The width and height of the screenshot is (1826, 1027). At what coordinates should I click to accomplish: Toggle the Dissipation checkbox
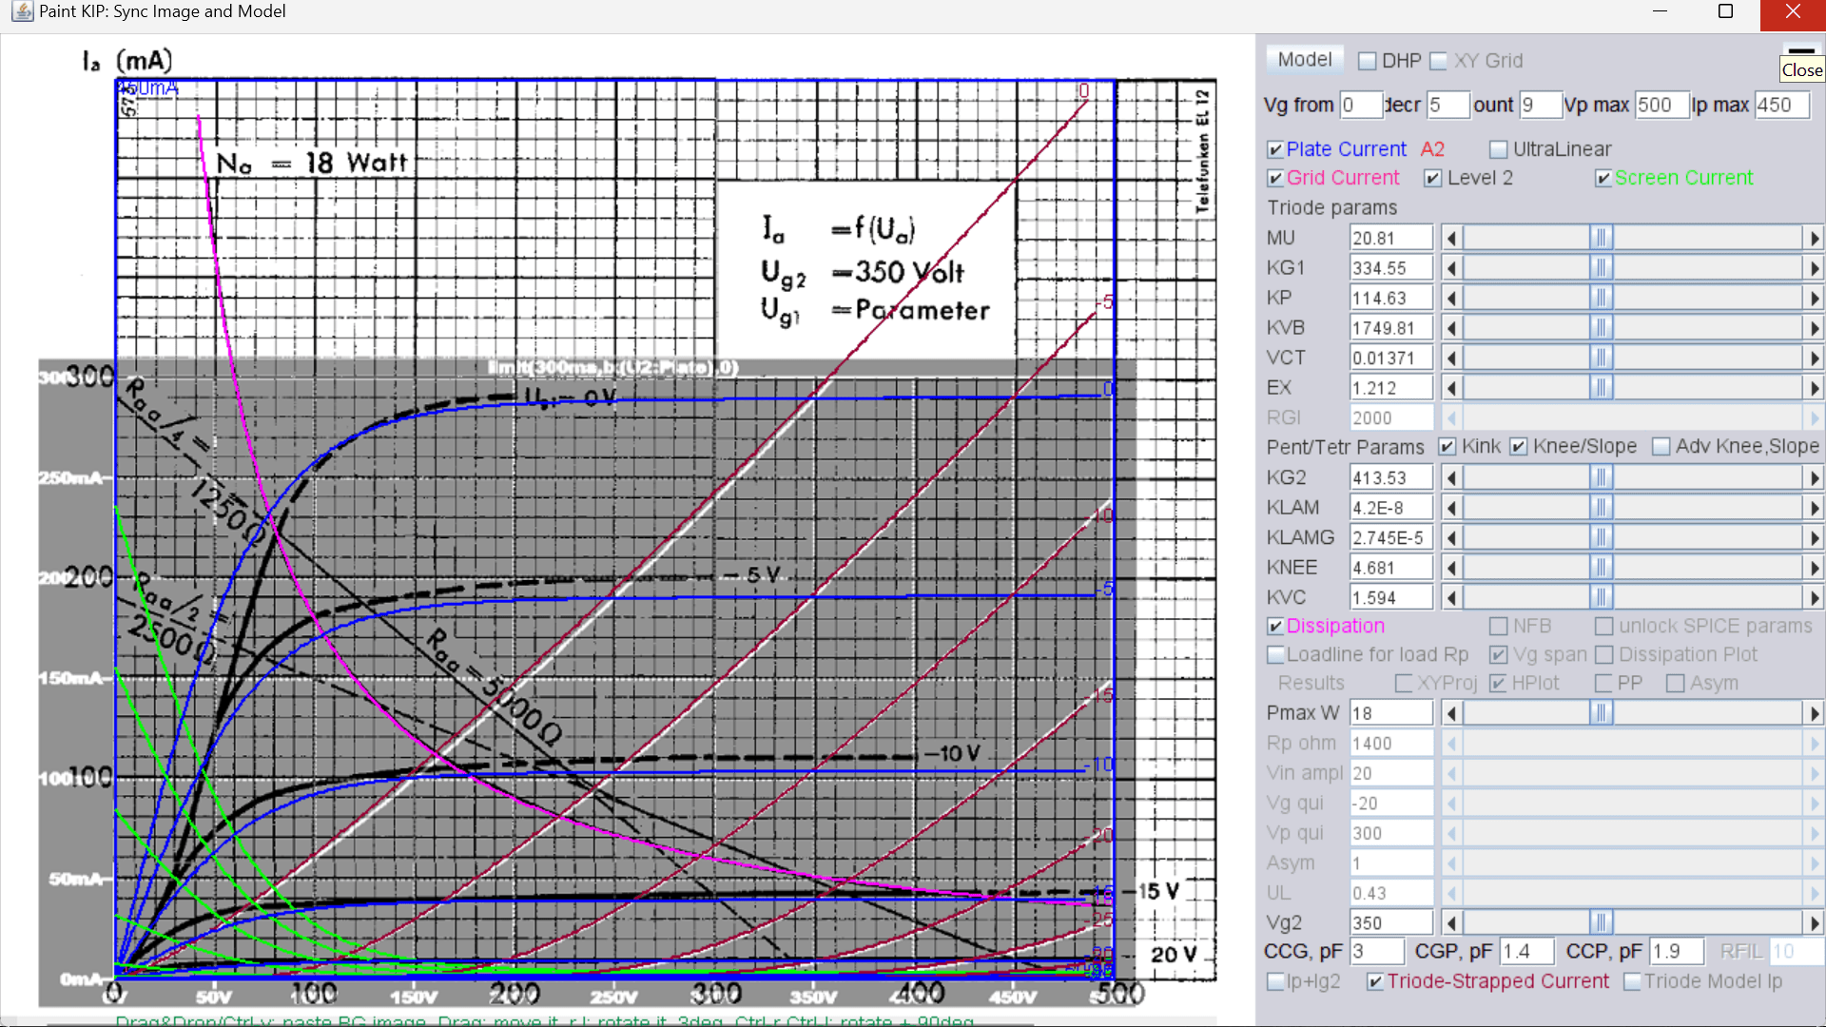tap(1275, 627)
